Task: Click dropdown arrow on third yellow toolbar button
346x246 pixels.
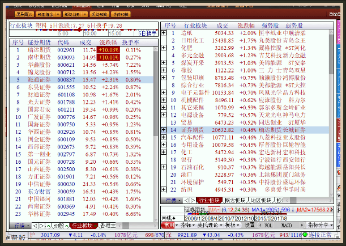Action: [85, 14]
